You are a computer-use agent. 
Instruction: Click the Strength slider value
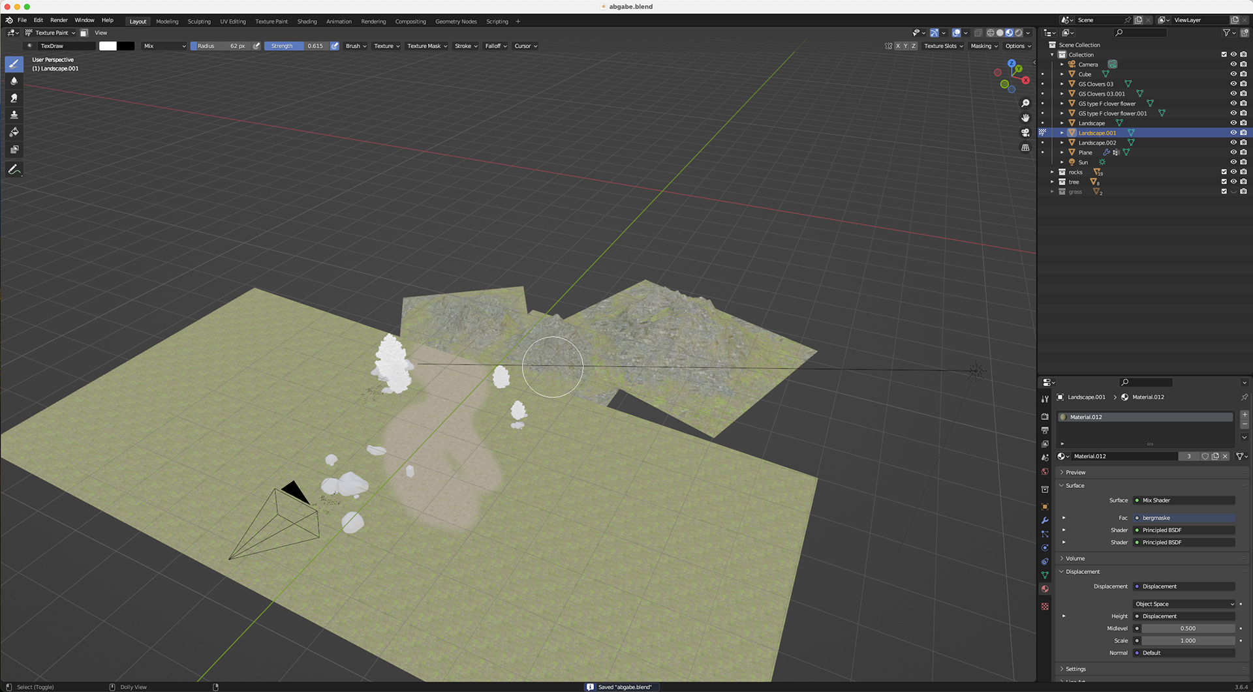297,46
